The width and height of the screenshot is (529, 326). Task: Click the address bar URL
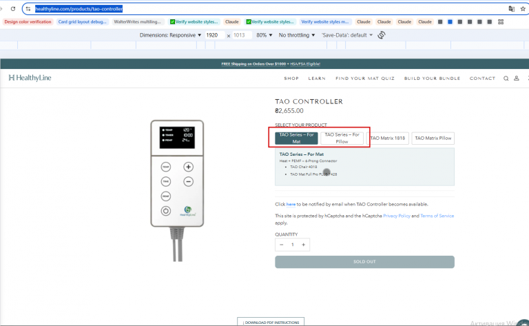click(x=79, y=9)
